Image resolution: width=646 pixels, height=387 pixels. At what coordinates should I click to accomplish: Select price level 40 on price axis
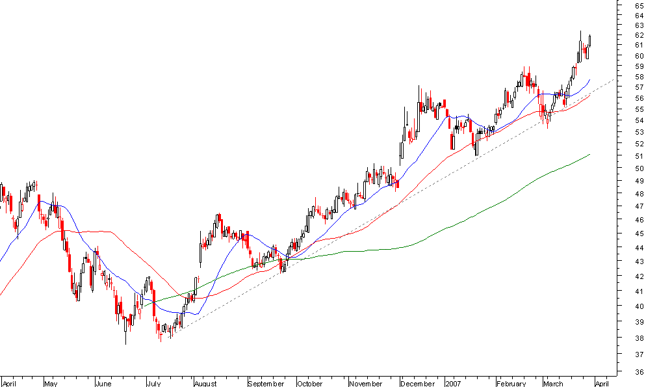point(640,306)
